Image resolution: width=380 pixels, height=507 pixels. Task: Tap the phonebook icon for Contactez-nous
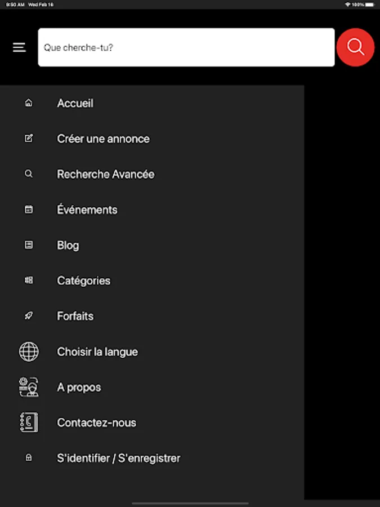pyautogui.click(x=29, y=422)
